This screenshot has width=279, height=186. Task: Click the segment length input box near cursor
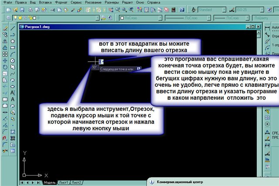[x=101, y=62]
